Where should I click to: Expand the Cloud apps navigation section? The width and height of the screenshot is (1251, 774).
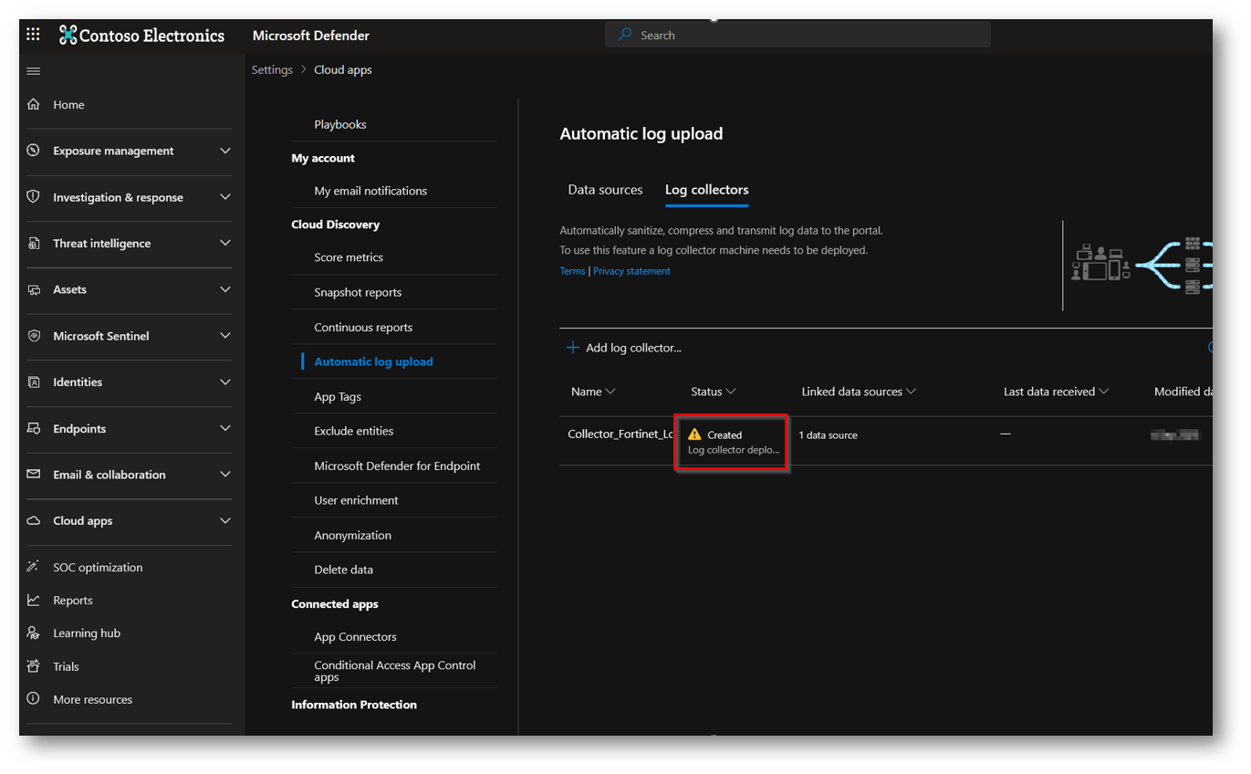click(225, 521)
